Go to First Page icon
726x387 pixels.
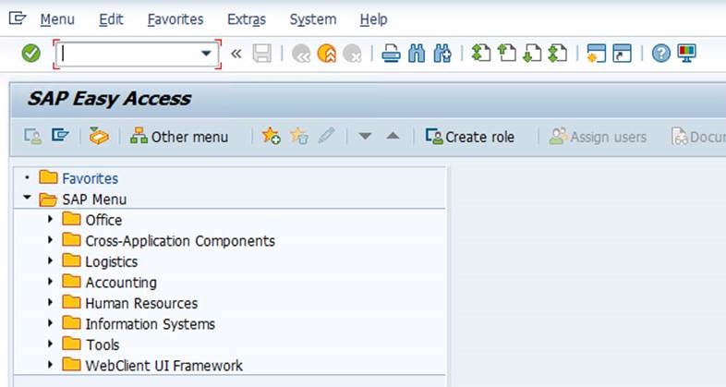[481, 53]
